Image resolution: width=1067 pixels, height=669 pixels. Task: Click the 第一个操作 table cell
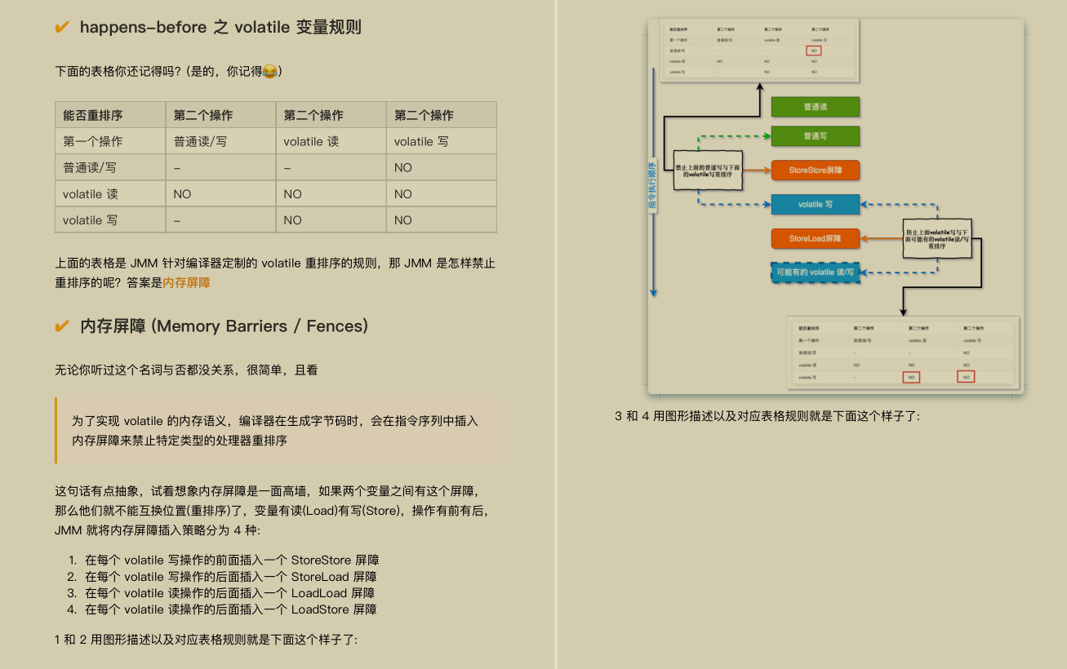pos(110,141)
